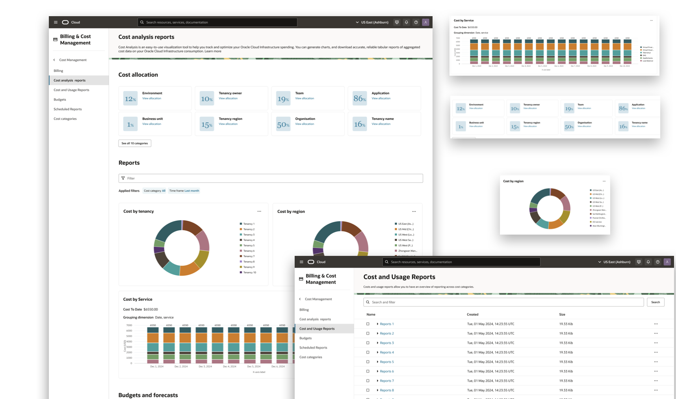Open the Cost by tenancy options ellipsis
This screenshot has height=399, width=676.
point(259,211)
